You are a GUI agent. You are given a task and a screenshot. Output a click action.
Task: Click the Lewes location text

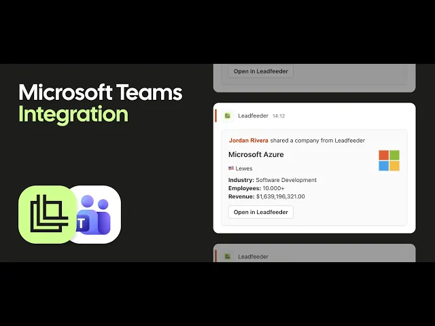click(x=244, y=168)
